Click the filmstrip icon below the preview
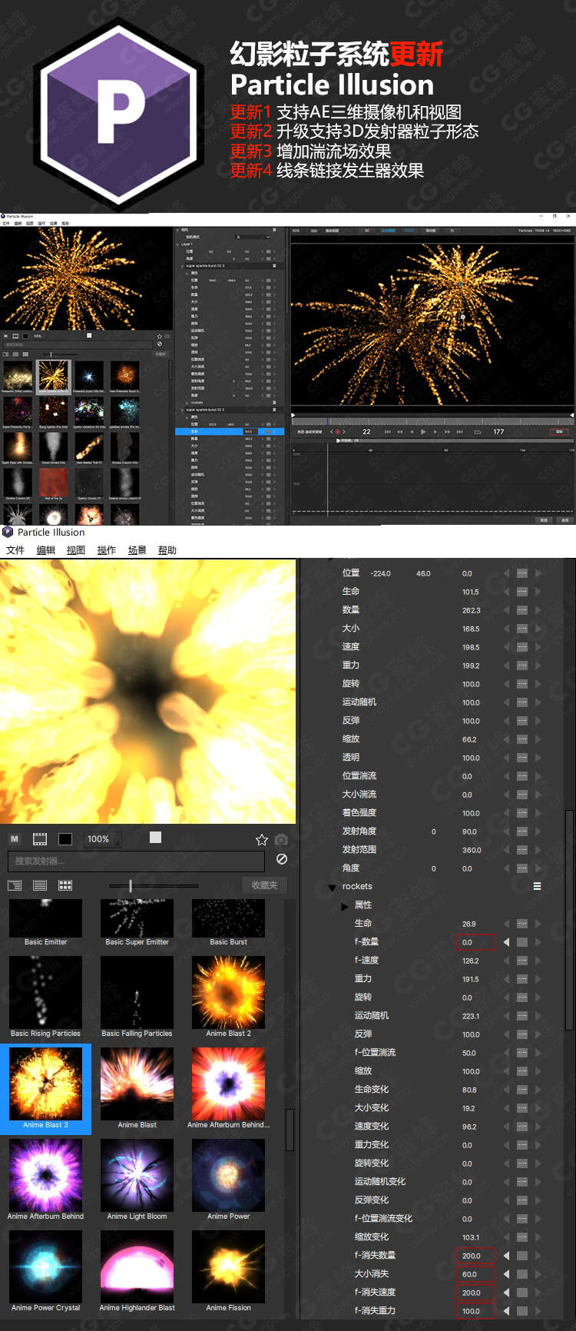This screenshot has height=1331, width=576. tap(40, 839)
